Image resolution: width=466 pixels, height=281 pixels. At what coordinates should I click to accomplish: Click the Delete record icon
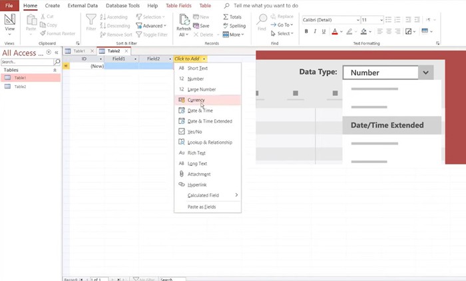coord(196,35)
